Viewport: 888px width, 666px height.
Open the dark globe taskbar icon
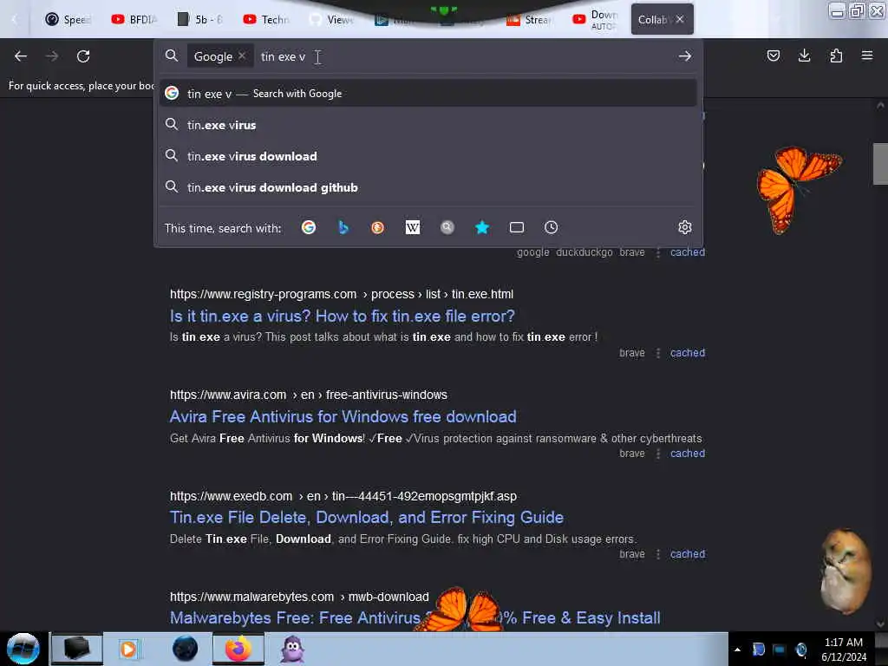pos(186,649)
